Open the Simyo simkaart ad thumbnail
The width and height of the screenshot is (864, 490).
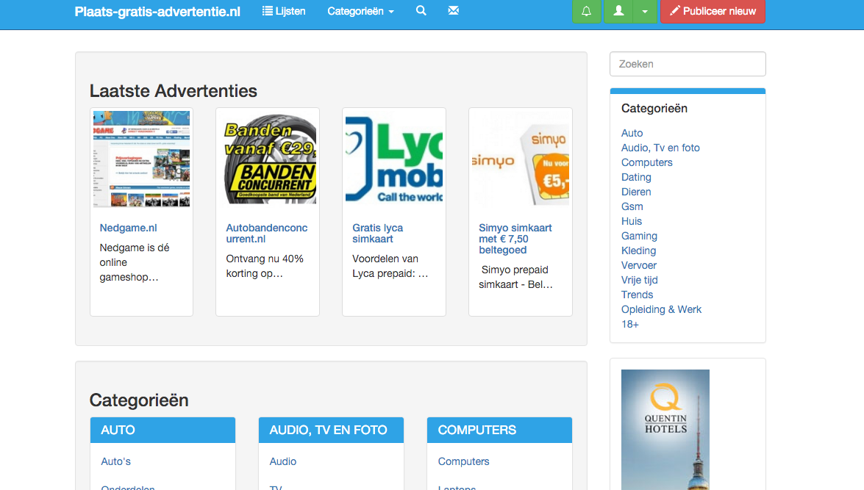[x=521, y=159]
